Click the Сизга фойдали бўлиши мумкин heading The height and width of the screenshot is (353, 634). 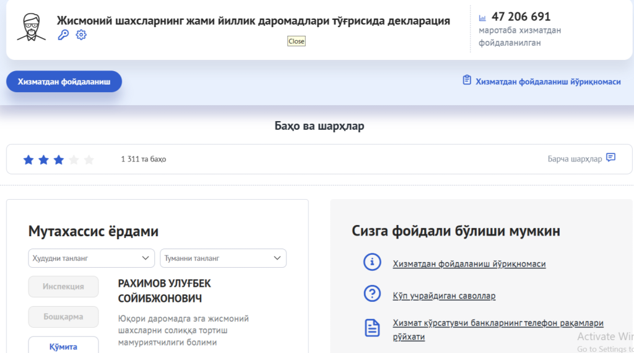(x=456, y=231)
